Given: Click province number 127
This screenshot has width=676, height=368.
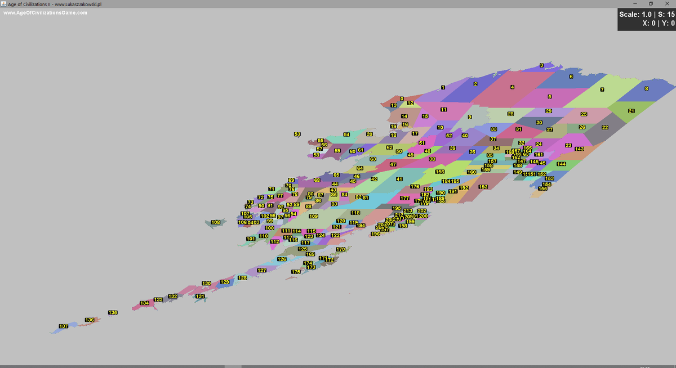Looking at the screenshot, I should click(x=261, y=271).
